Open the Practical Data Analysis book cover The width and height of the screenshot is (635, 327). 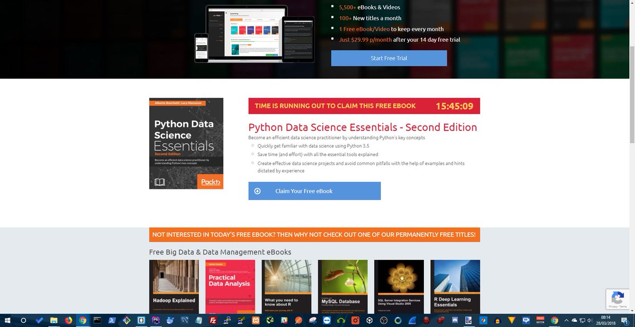pos(230,286)
